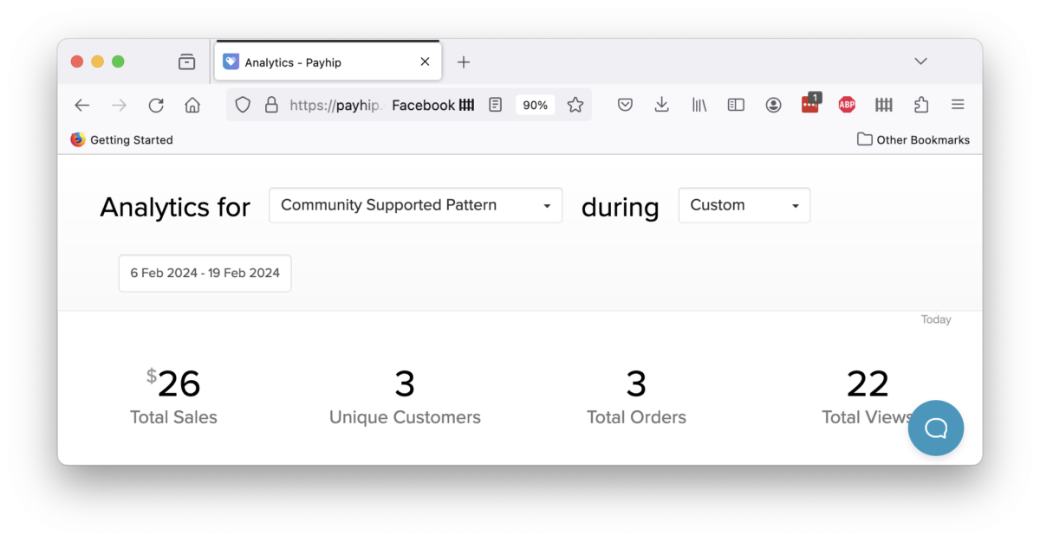
Task: Open the tracking protection shield panel
Action: (x=243, y=105)
